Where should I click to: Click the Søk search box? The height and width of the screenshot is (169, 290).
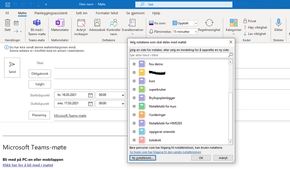[x=184, y=4]
